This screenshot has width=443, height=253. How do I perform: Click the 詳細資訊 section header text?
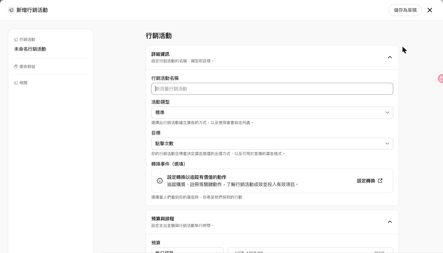(x=160, y=54)
